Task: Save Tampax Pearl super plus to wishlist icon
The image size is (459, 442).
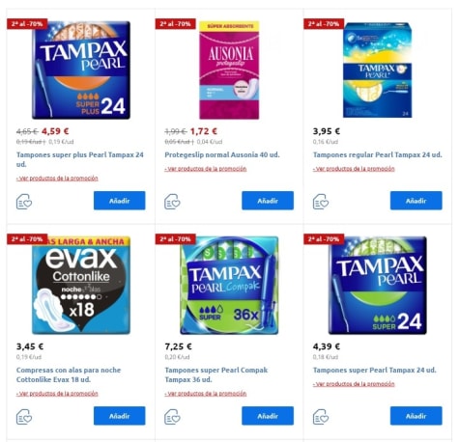Action: [x=24, y=202]
